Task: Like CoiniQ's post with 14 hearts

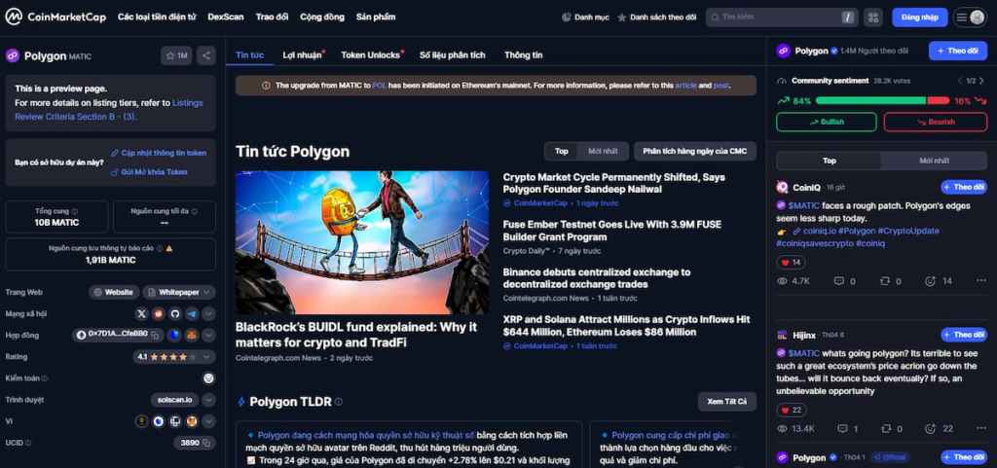Action: click(791, 263)
